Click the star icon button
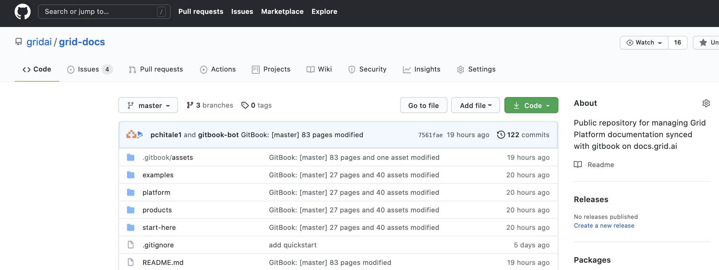The width and height of the screenshot is (719, 270). pyautogui.click(x=703, y=43)
